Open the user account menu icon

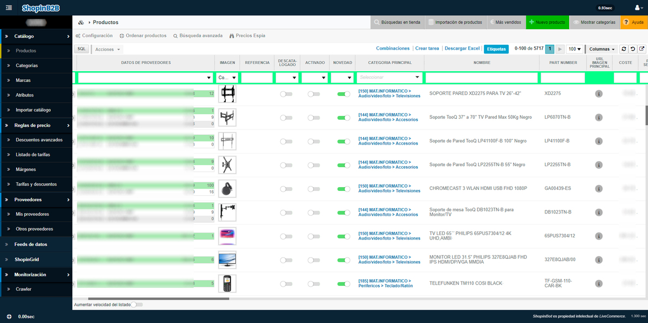point(638,8)
